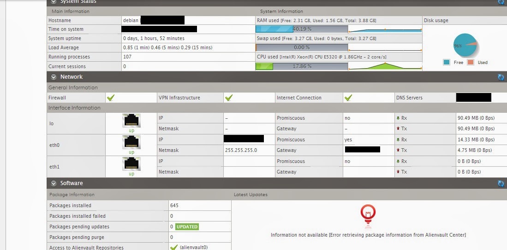Click the Network section refresh icon
This screenshot has width=507, height=250.
(x=501, y=77)
